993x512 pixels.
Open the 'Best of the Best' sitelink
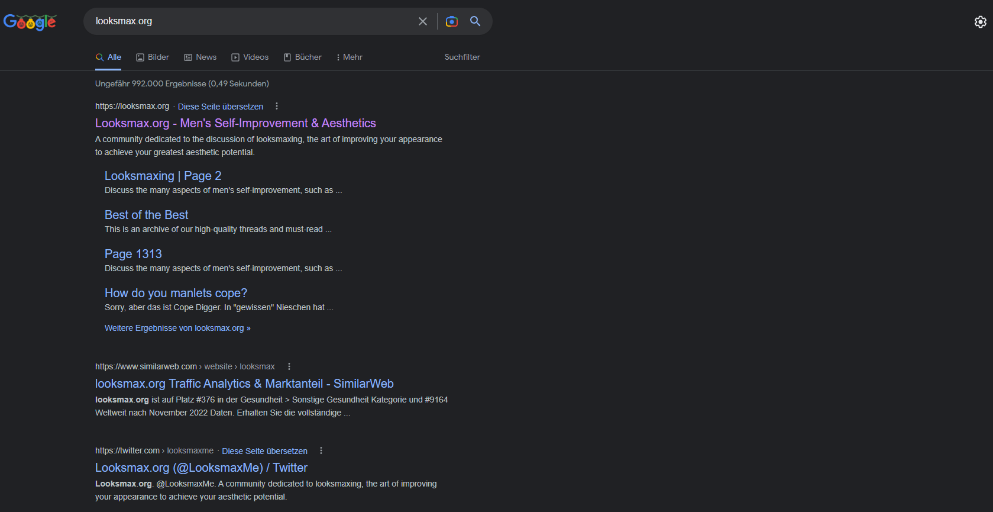click(147, 215)
